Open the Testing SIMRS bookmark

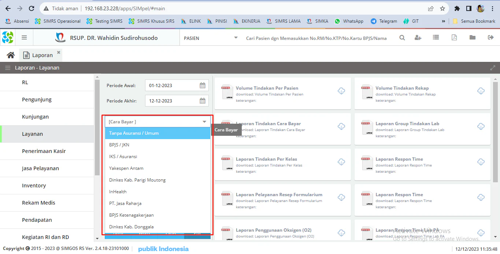[x=104, y=21]
